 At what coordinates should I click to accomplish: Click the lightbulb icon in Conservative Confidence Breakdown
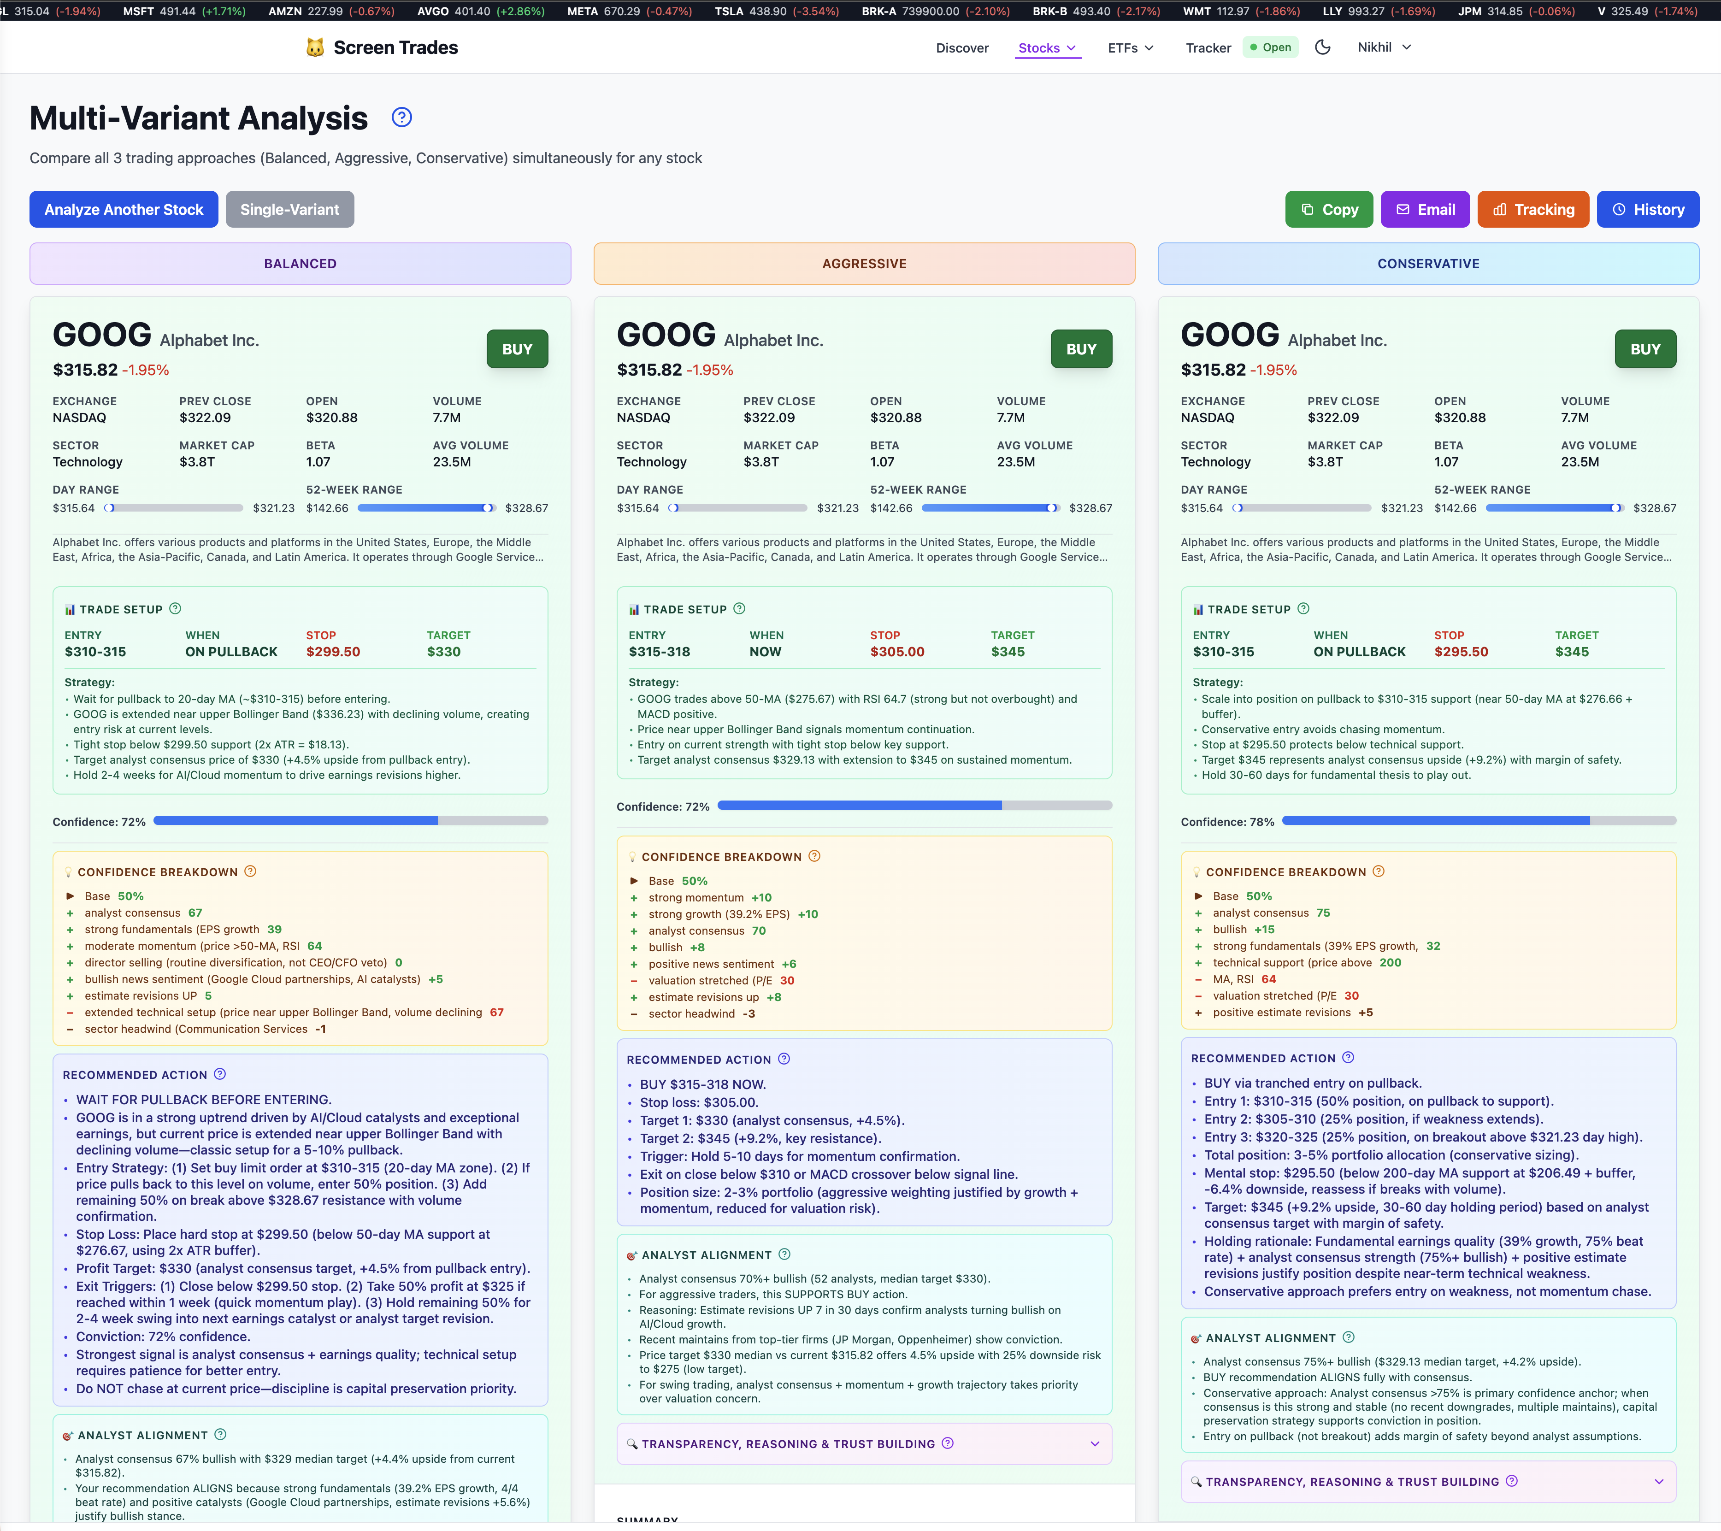click(x=1196, y=872)
